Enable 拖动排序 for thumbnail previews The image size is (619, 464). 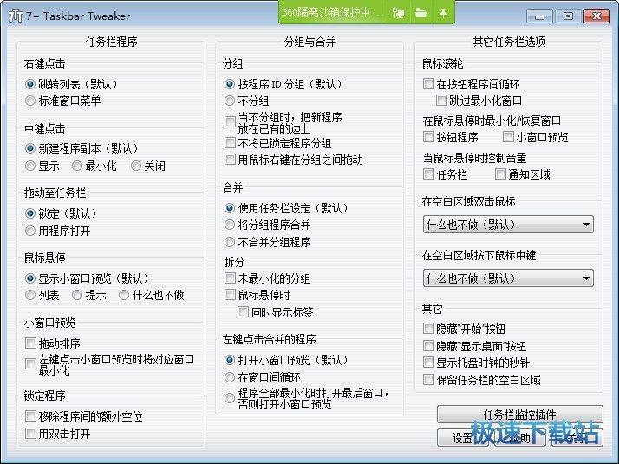pyautogui.click(x=31, y=343)
